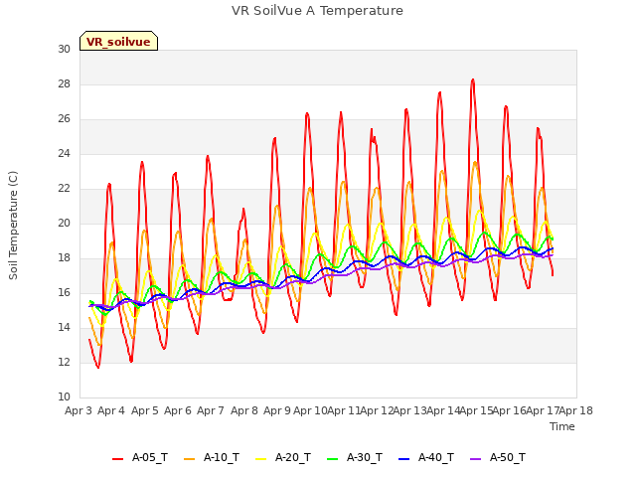Click the 18 y-axis tick label
The image size is (636, 477).
point(64,258)
